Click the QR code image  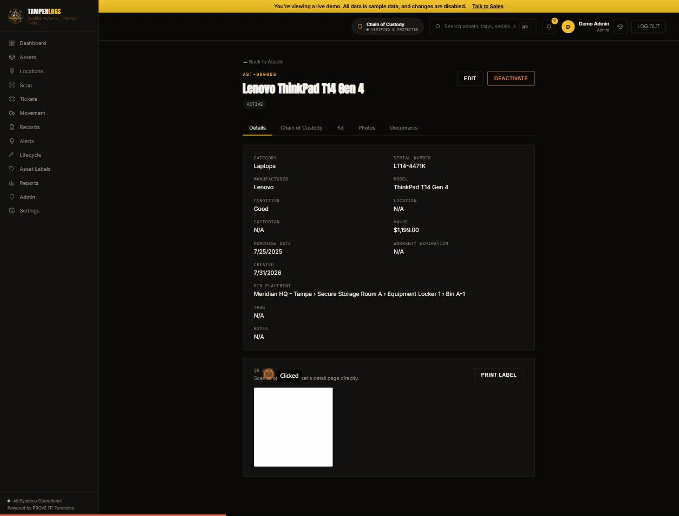click(x=293, y=427)
